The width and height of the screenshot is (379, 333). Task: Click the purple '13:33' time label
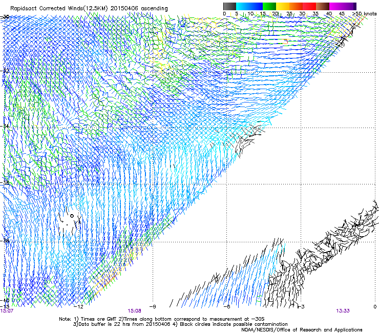click(343, 311)
